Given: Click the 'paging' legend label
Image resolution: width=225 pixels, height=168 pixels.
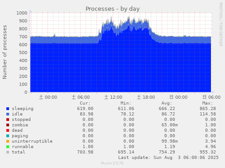Looking at the screenshot, I should [x=20, y=136].
